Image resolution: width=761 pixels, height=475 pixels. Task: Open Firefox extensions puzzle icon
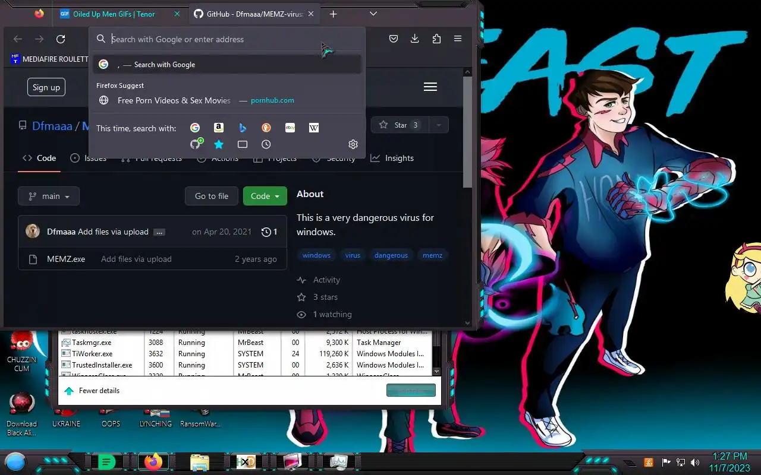point(436,39)
